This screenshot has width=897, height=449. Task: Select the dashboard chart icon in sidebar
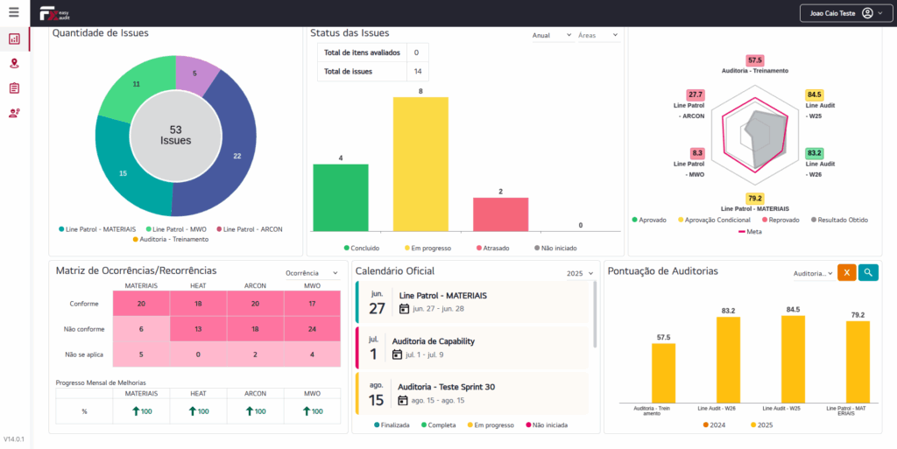[x=14, y=39]
